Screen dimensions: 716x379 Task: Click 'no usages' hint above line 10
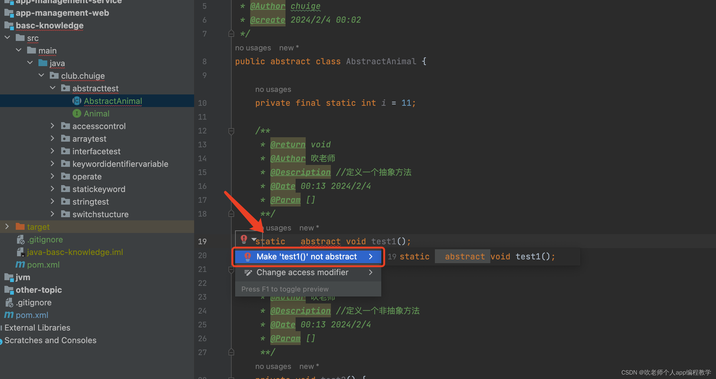(x=273, y=89)
